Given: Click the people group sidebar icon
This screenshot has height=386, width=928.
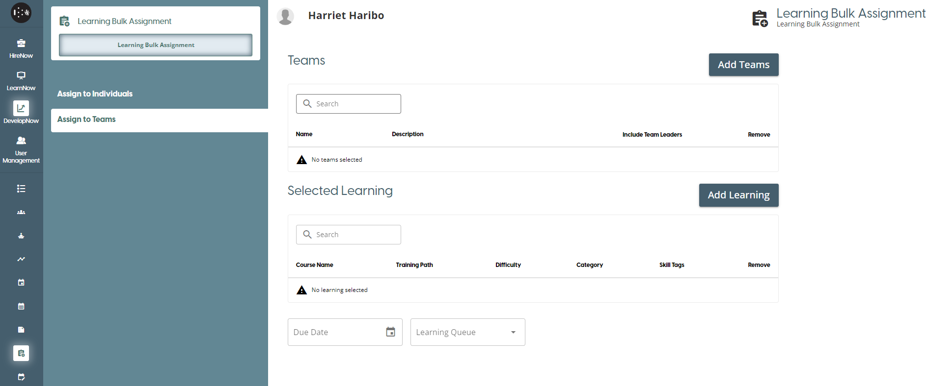Looking at the screenshot, I should [21, 212].
